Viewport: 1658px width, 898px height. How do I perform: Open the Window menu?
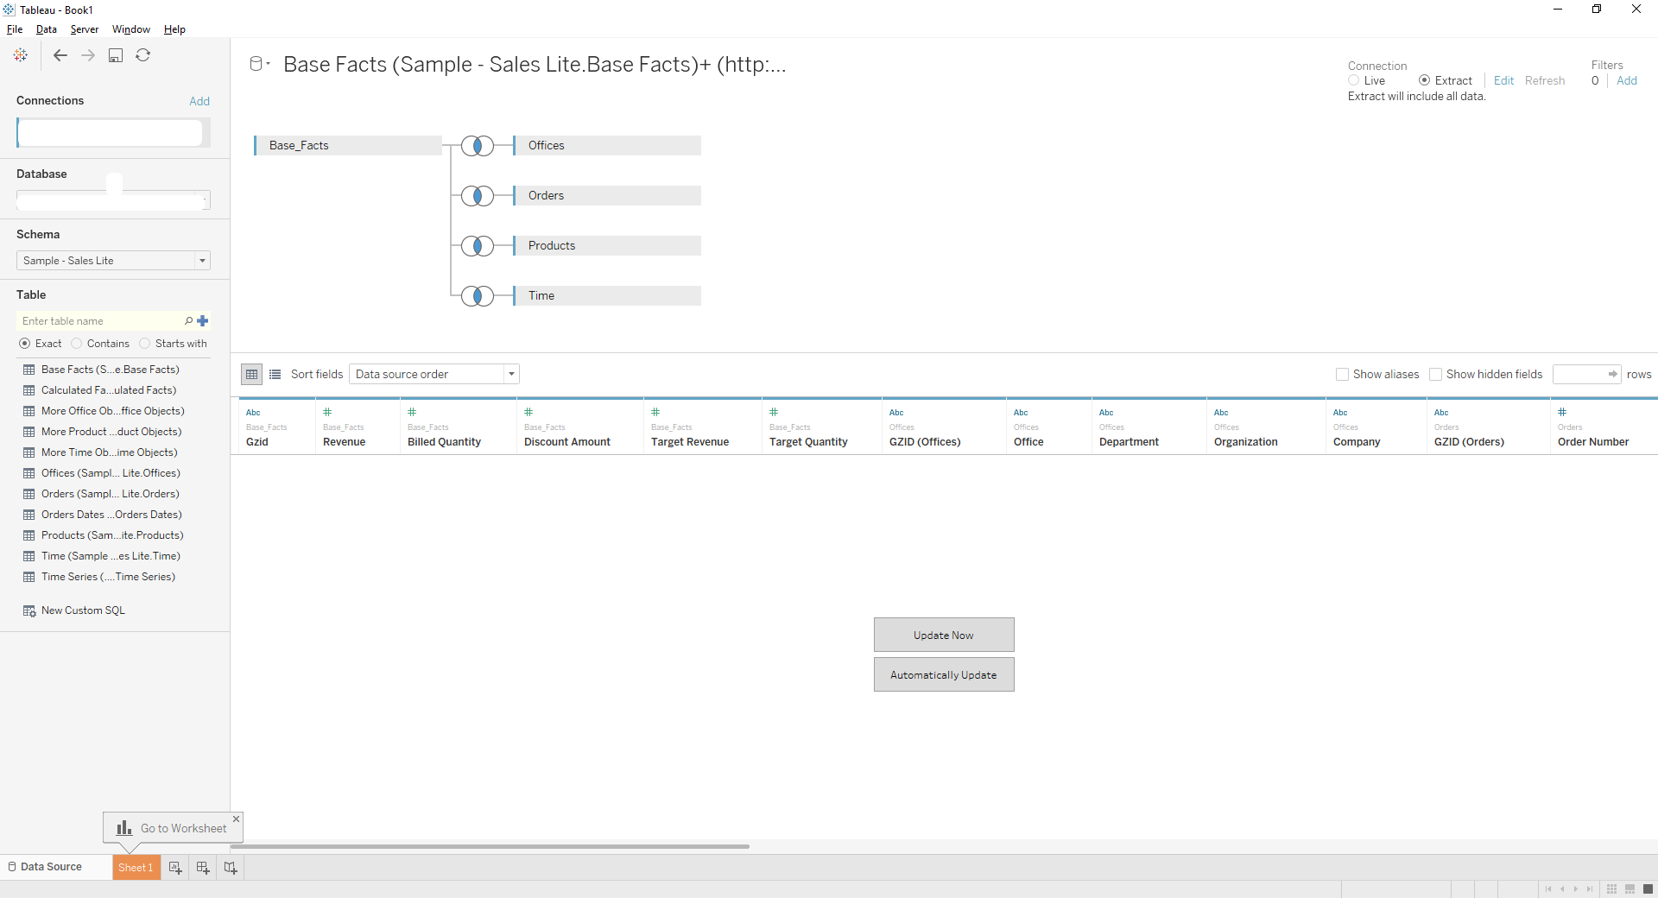coord(131,29)
